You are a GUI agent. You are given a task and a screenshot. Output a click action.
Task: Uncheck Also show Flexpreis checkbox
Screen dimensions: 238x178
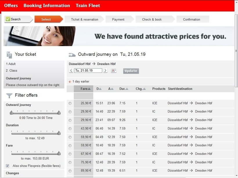tap(8, 166)
